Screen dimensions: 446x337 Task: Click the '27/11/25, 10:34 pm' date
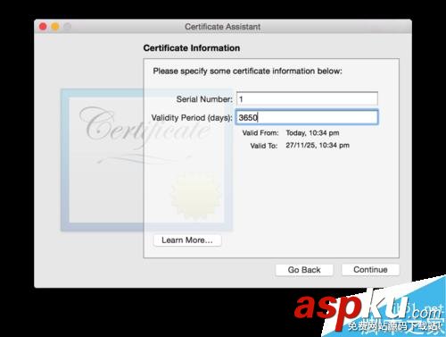pos(318,146)
